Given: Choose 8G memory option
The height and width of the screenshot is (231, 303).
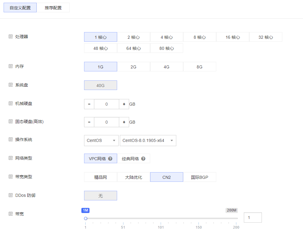Looking at the screenshot, I should 199,67.
